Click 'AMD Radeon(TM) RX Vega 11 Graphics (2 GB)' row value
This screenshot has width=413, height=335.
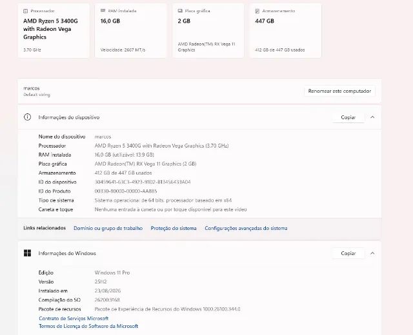click(145, 164)
